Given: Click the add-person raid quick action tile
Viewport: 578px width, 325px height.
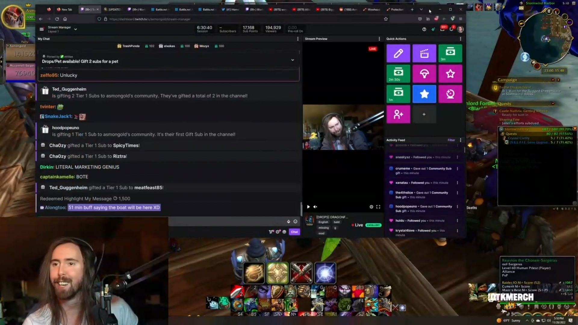Looking at the screenshot, I should coord(398,114).
